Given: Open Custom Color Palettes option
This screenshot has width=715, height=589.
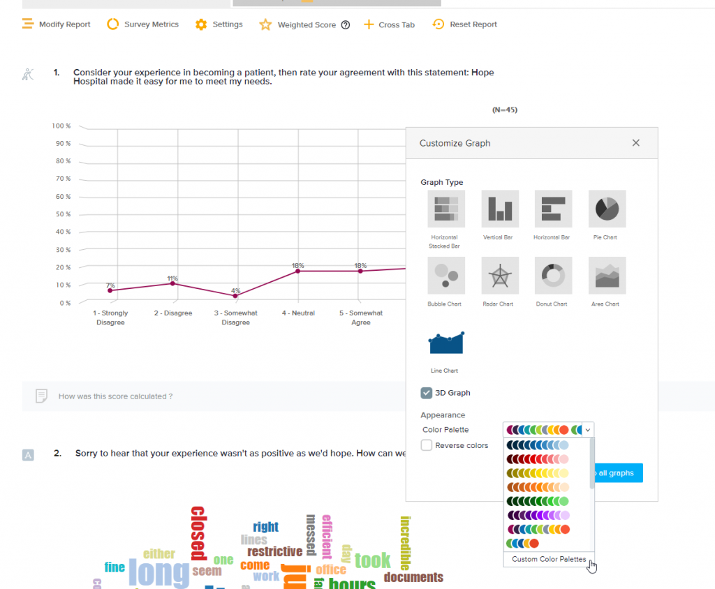Looking at the screenshot, I should [549, 559].
